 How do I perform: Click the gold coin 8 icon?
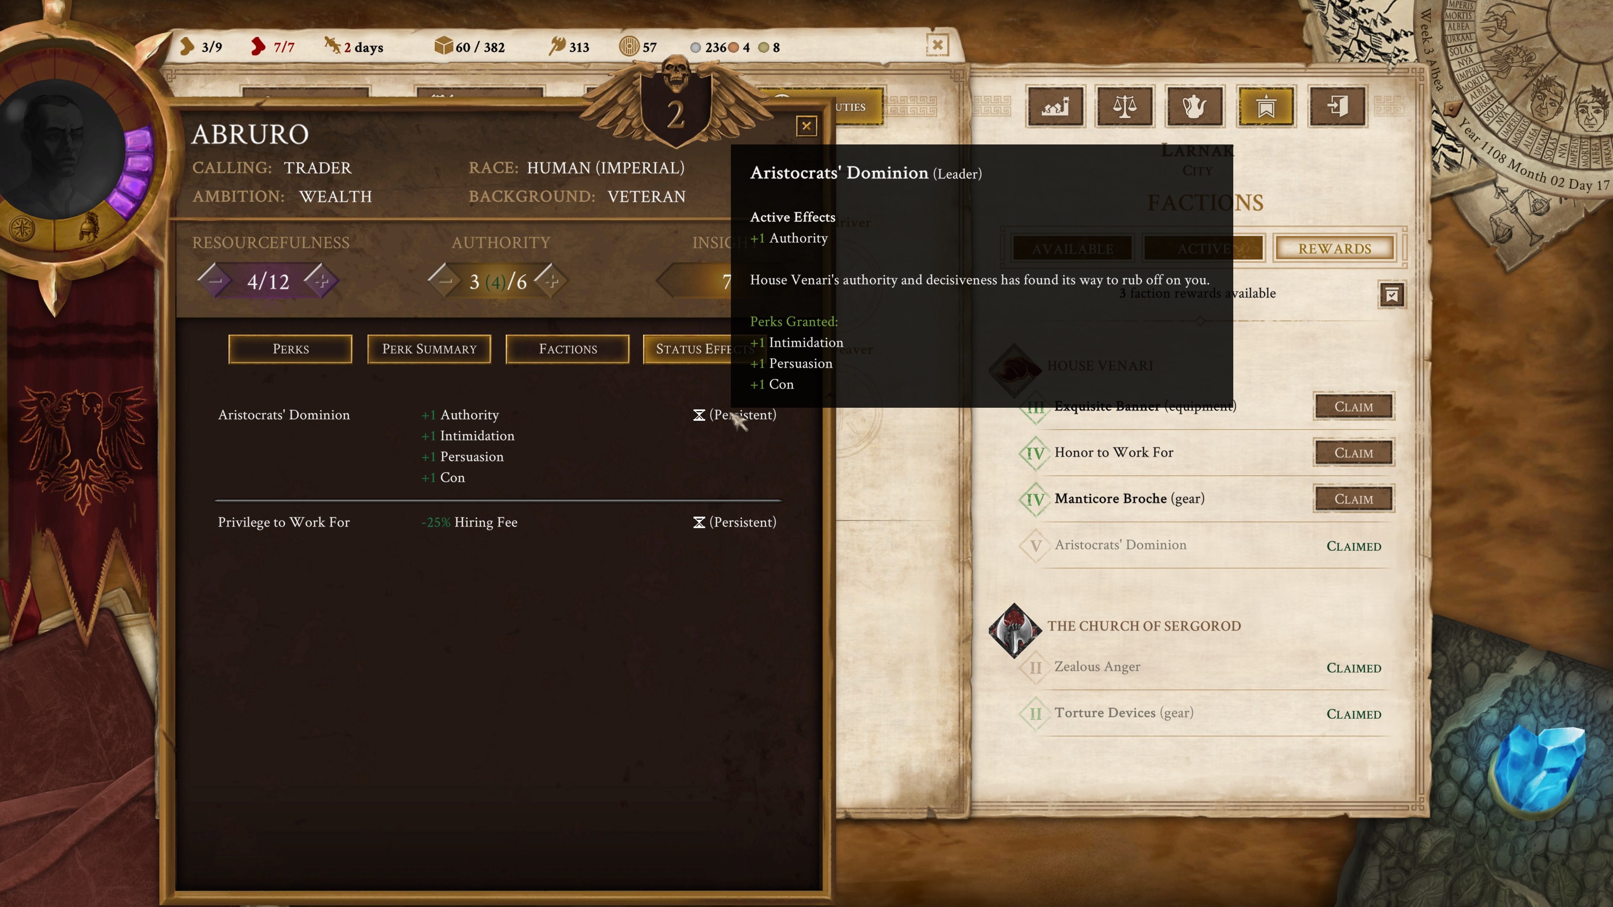[x=763, y=47]
